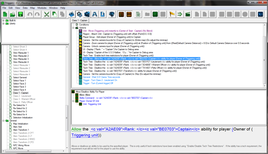Image resolution: width=268 pixels, height=154 pixels.
Task: Collapse the Player: Owner Of Unit parameter
Action: 73,101
